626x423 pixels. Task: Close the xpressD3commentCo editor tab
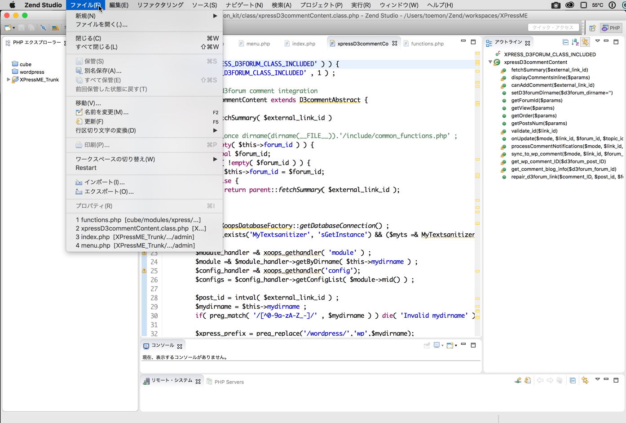coord(394,44)
